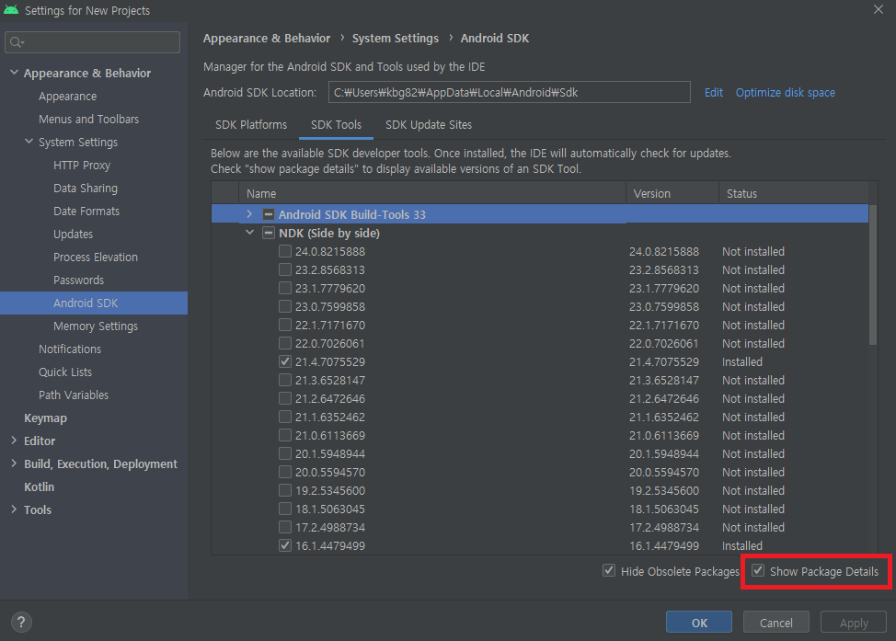Viewport: 896px width, 641px height.
Task: Click the 21.0.6113669 version cell
Action: pos(664,435)
